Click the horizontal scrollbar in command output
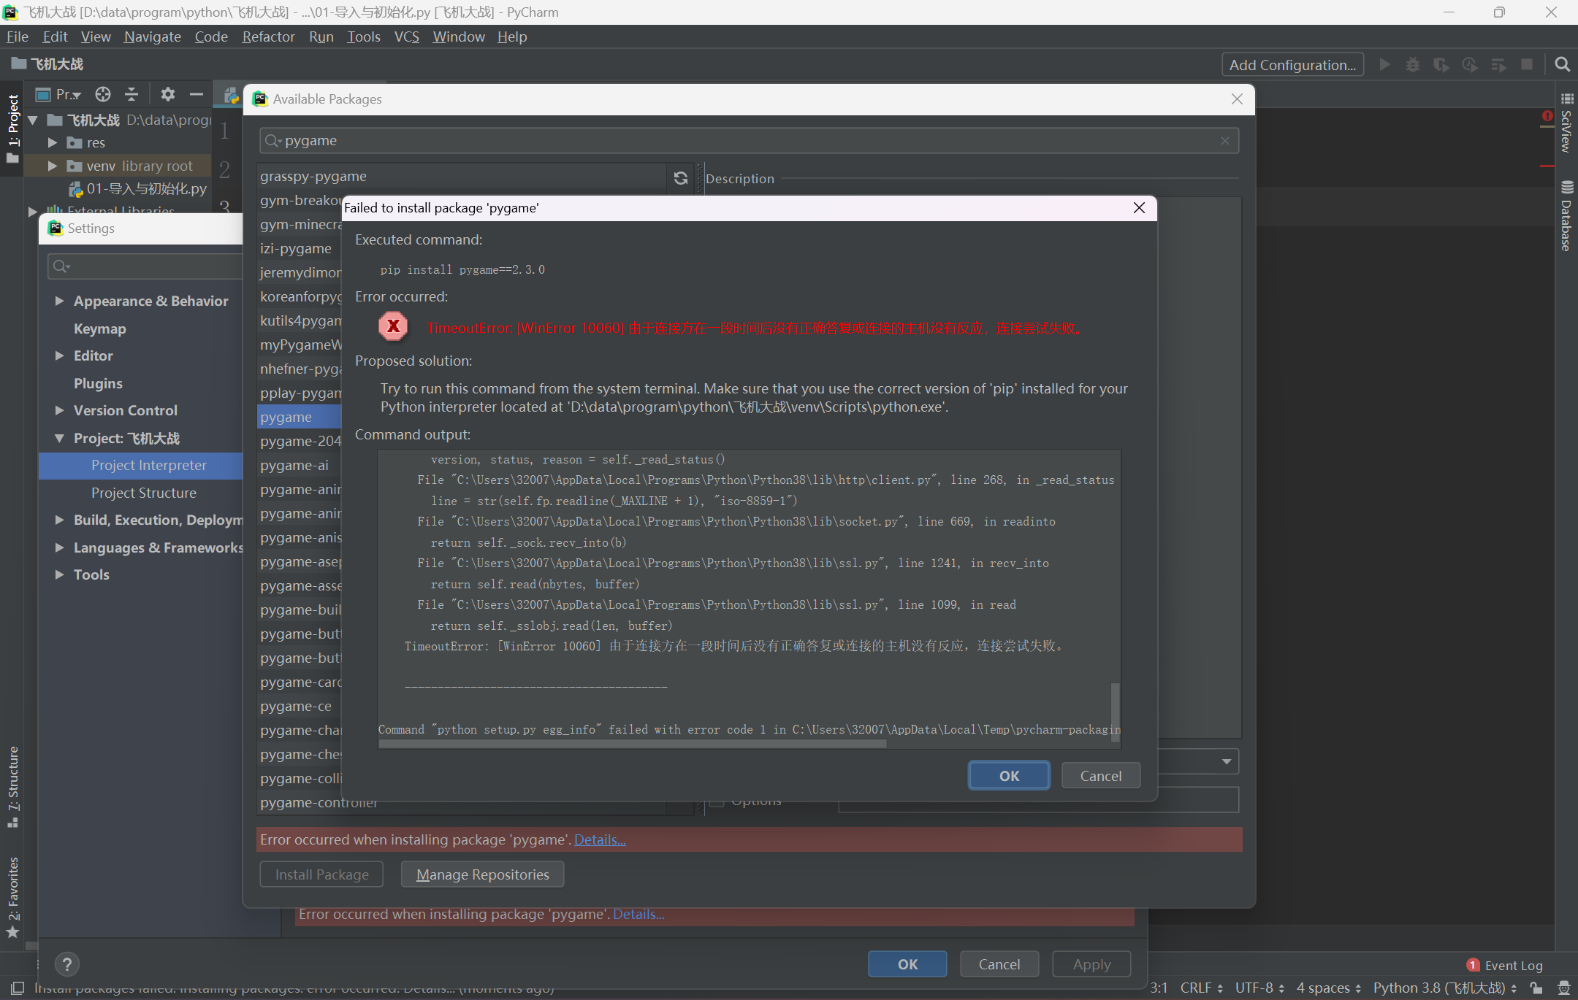This screenshot has height=1000, width=1578. [632, 744]
